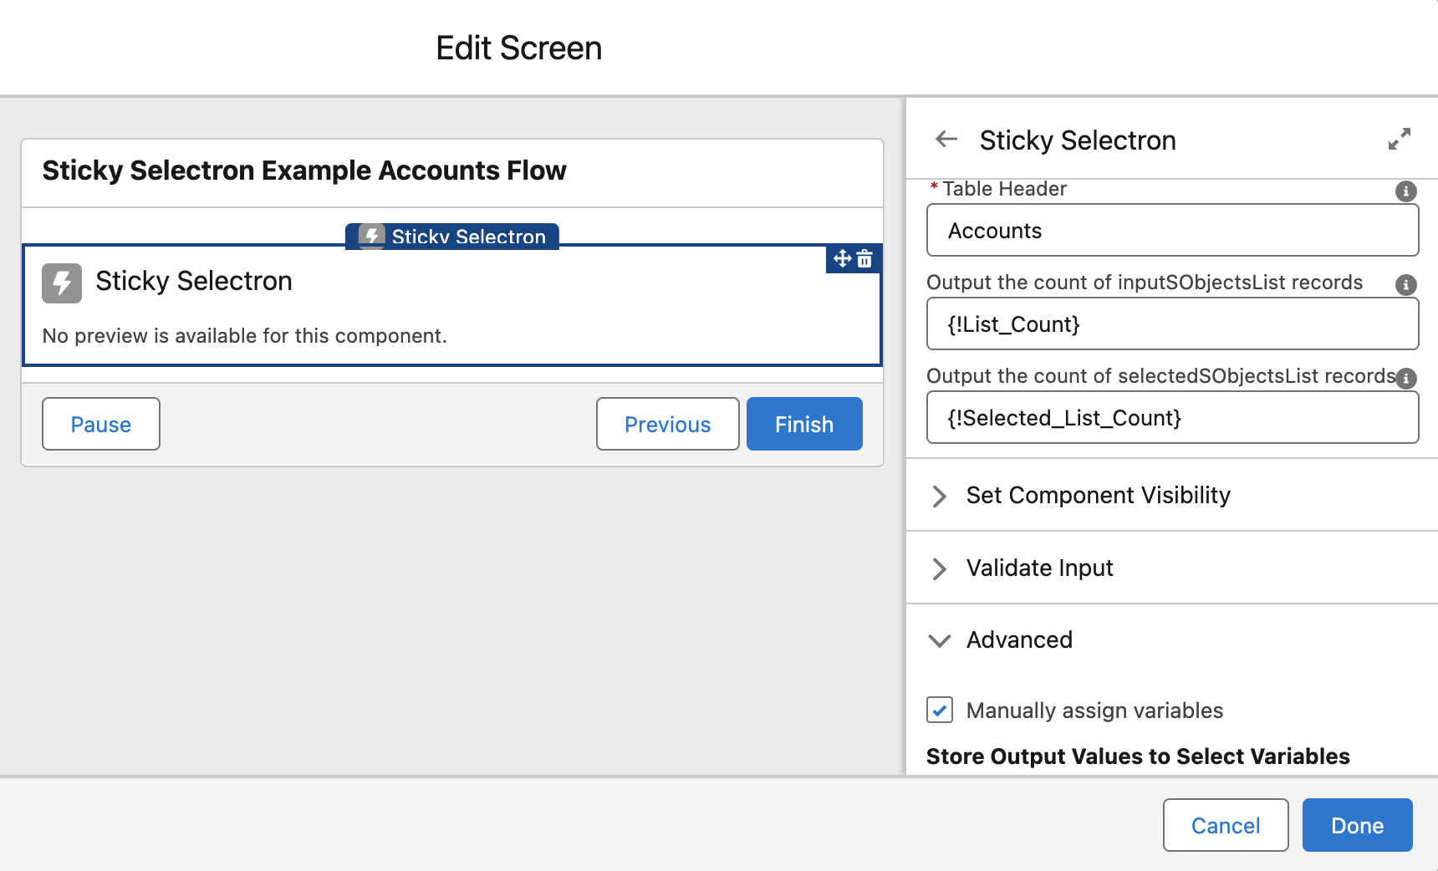
Task: Expand the properties panel with the arrows icon
Action: tap(1400, 139)
